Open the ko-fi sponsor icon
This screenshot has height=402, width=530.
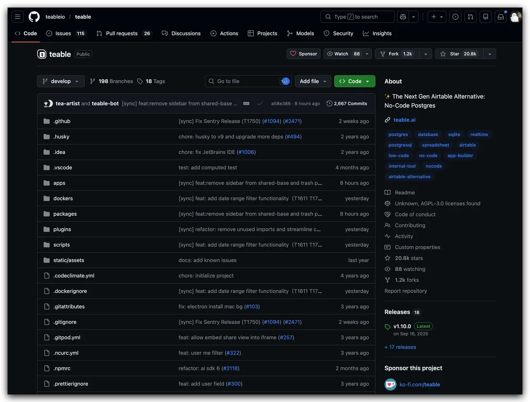[390, 385]
